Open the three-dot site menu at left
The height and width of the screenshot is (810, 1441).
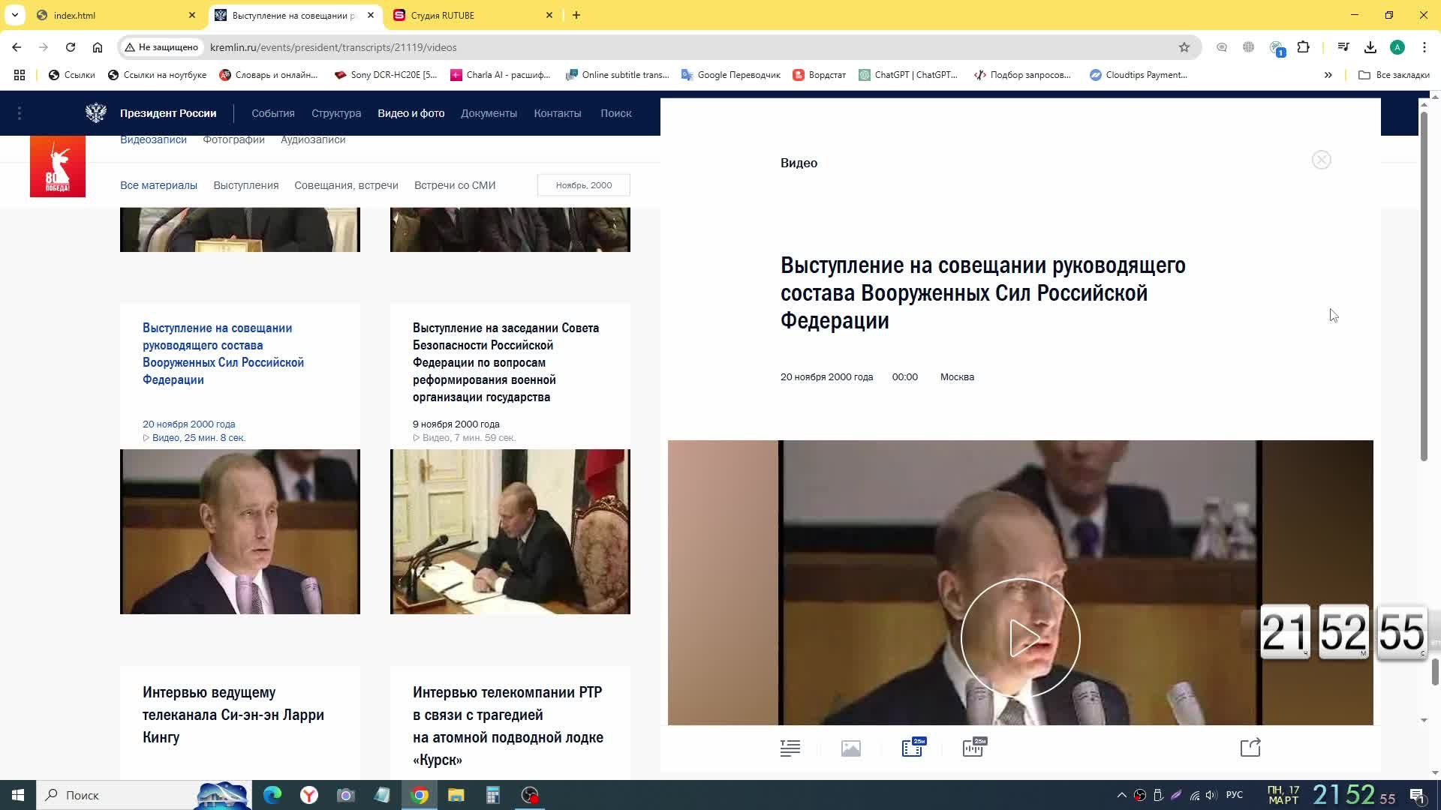click(20, 113)
